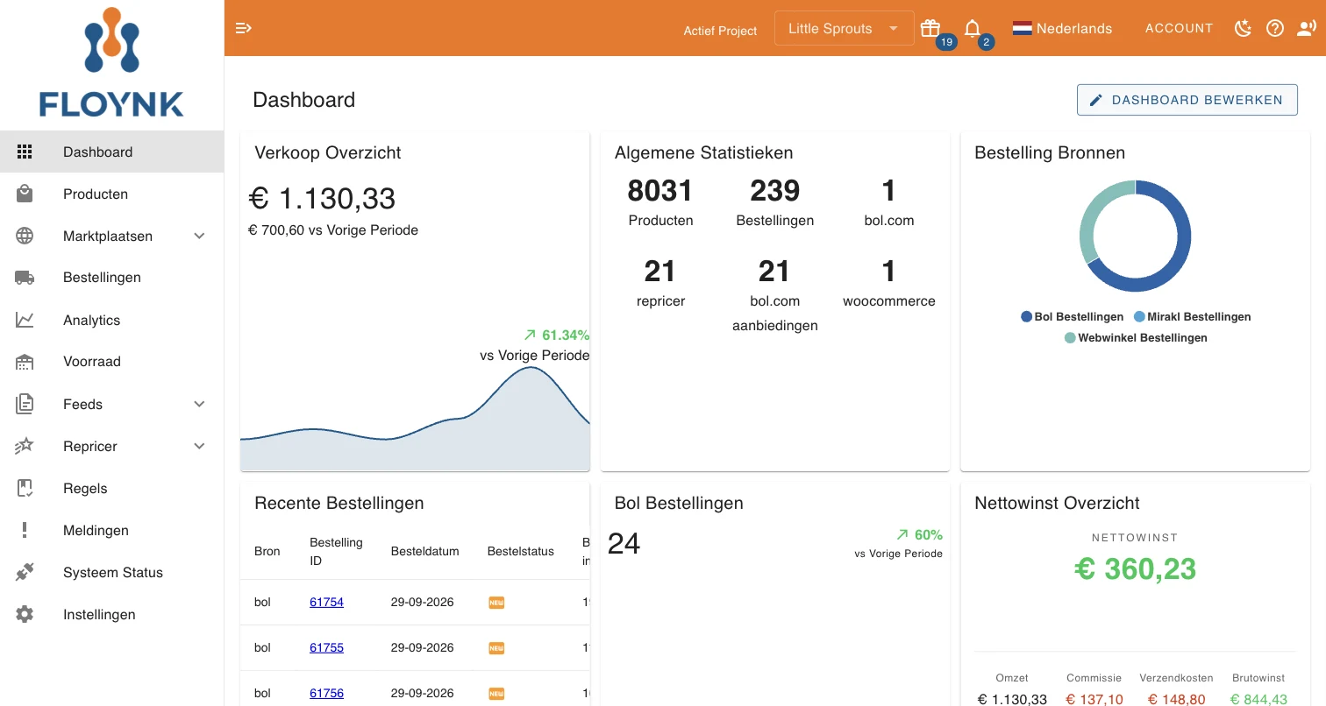Click the NEW status badge for order 61754
This screenshot has width=1326, height=706.
click(x=496, y=603)
